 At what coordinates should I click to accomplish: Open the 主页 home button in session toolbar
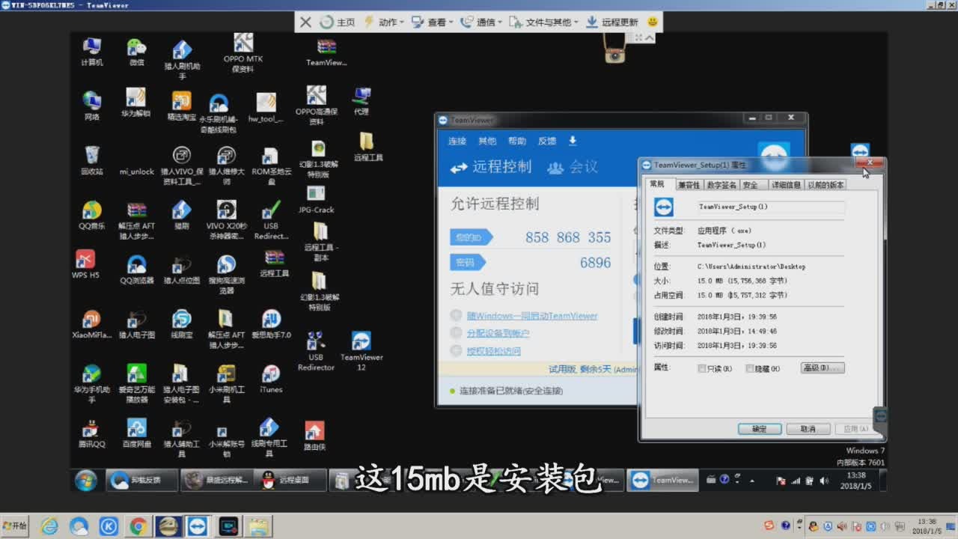[338, 22]
